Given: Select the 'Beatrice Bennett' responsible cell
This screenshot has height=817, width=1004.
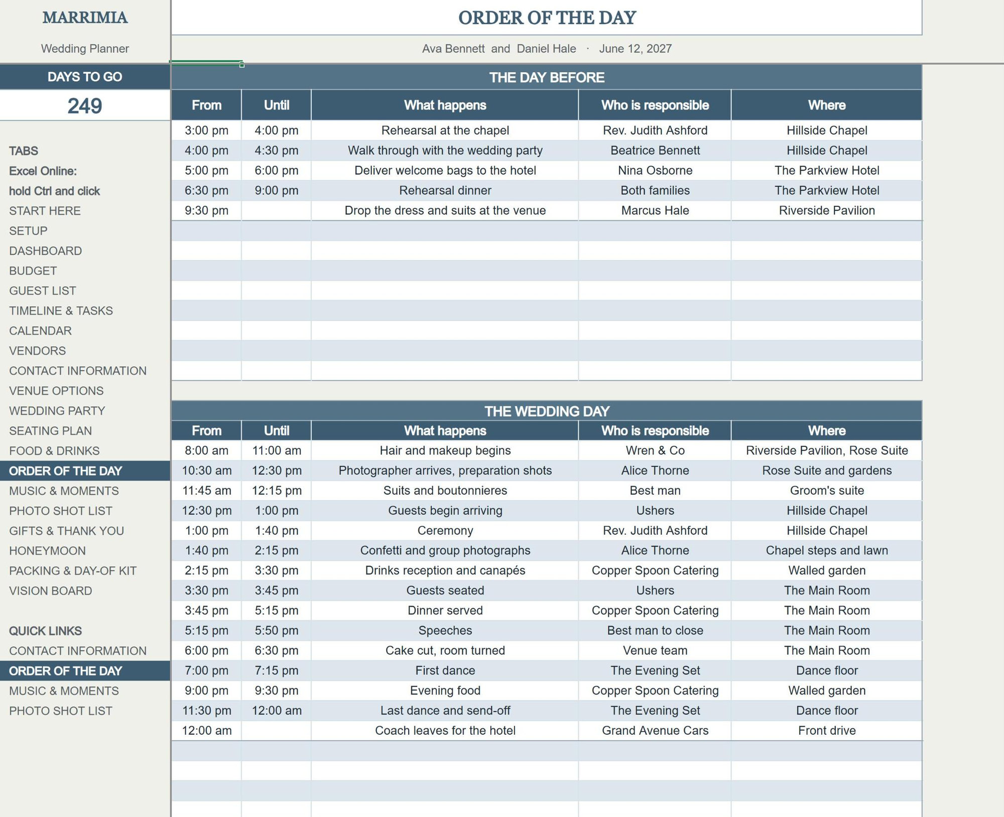Looking at the screenshot, I should coord(655,151).
